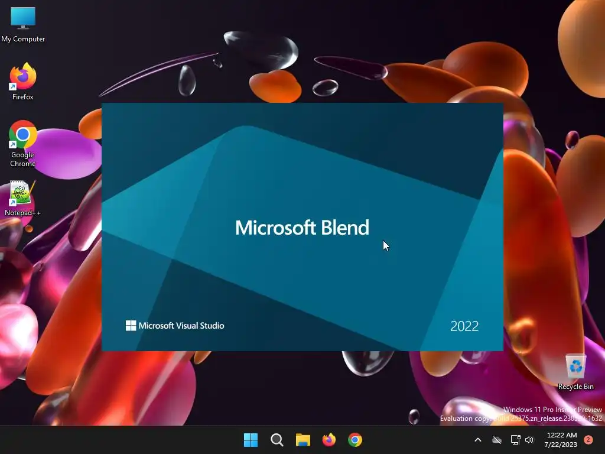Click the Microsoft Visual Studio logo text
Image resolution: width=605 pixels, height=454 pixels.
(181, 326)
